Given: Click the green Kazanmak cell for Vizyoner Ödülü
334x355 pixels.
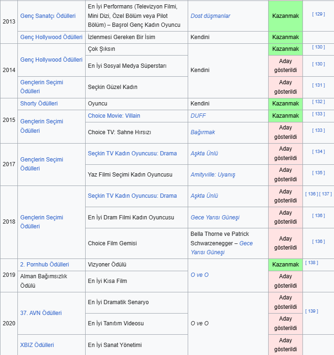Looking at the screenshot, I should [x=286, y=265].
